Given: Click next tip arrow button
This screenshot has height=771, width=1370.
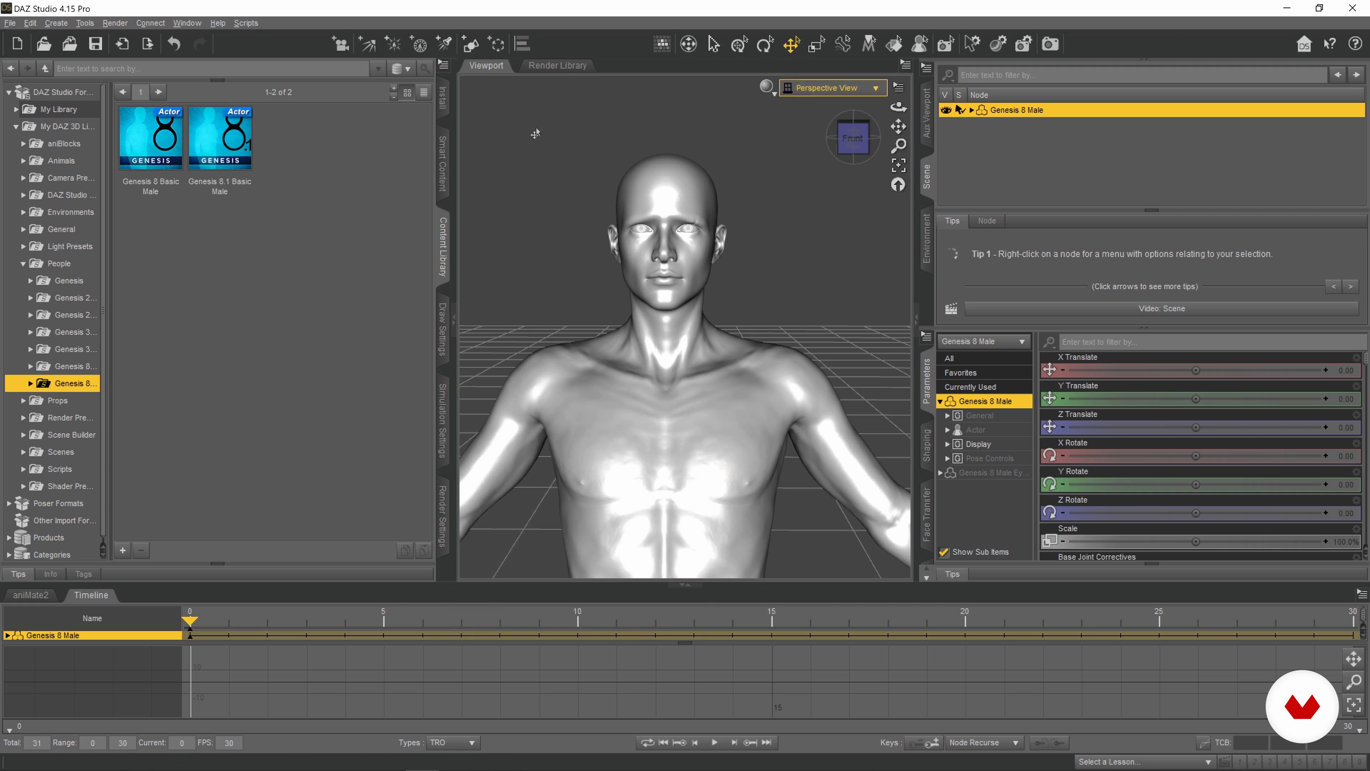Looking at the screenshot, I should 1350,287.
